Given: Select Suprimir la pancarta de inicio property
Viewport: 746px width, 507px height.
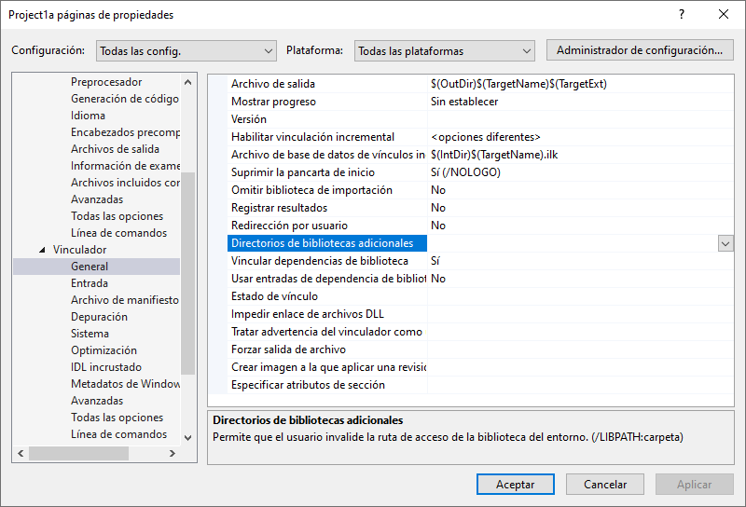Looking at the screenshot, I should click(302, 172).
